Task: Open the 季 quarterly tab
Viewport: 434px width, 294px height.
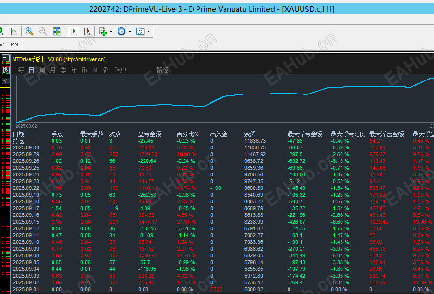Action: [63, 70]
